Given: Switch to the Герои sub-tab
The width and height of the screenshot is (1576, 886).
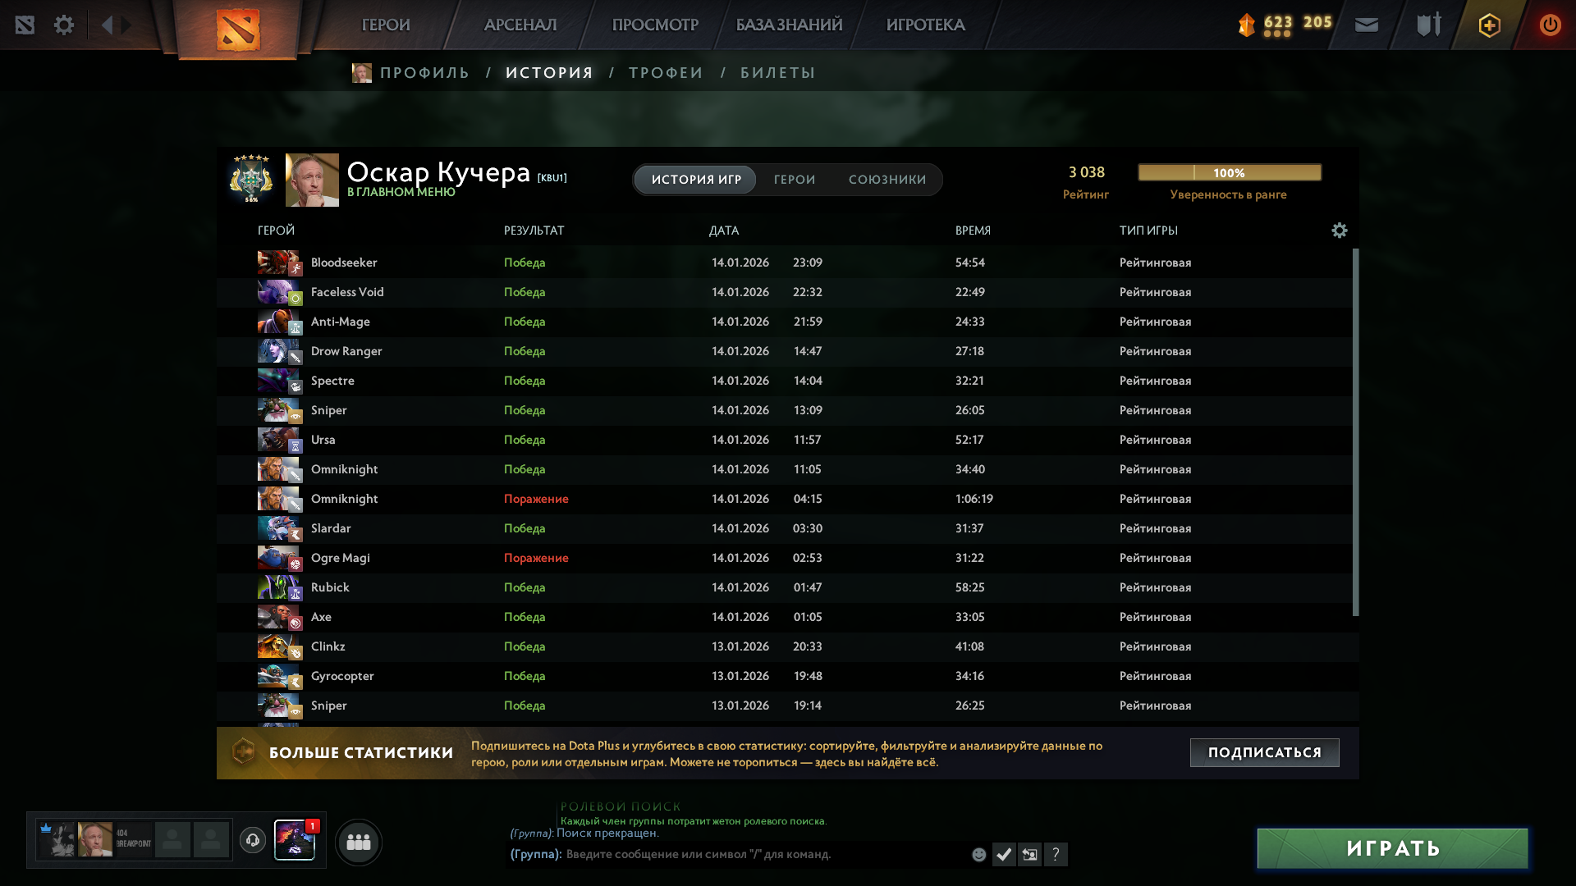Looking at the screenshot, I should click(795, 180).
